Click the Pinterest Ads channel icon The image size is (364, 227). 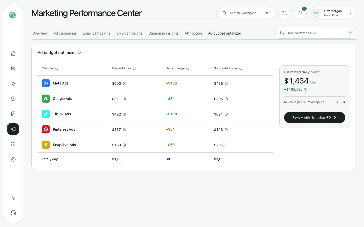click(46, 129)
